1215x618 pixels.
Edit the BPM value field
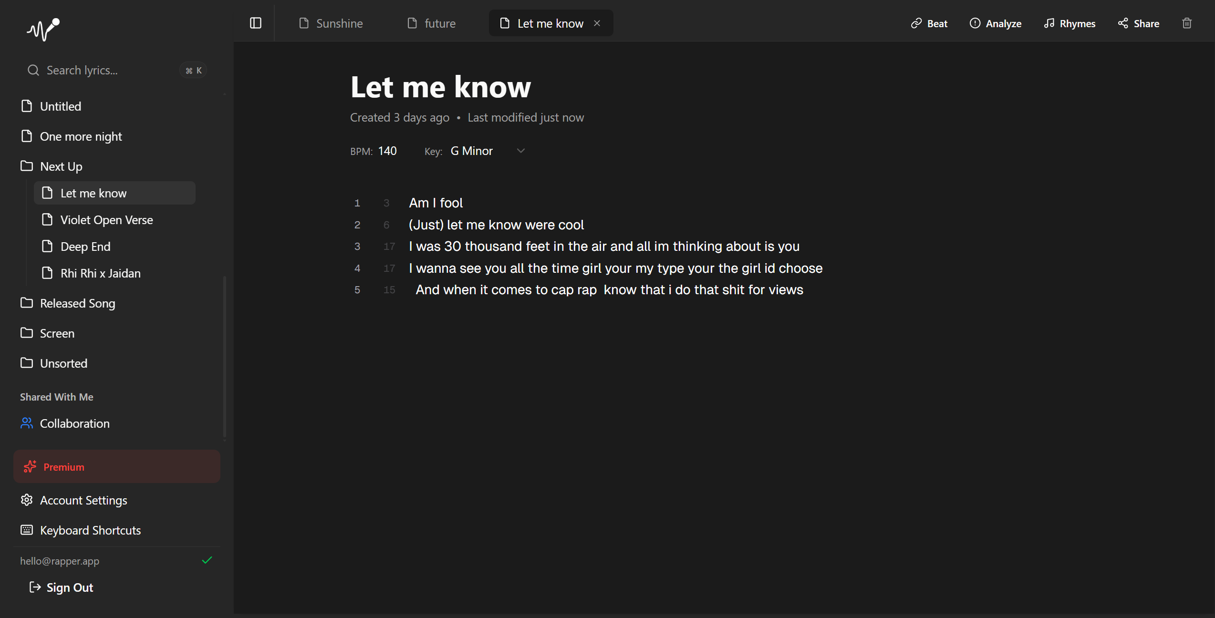(387, 151)
